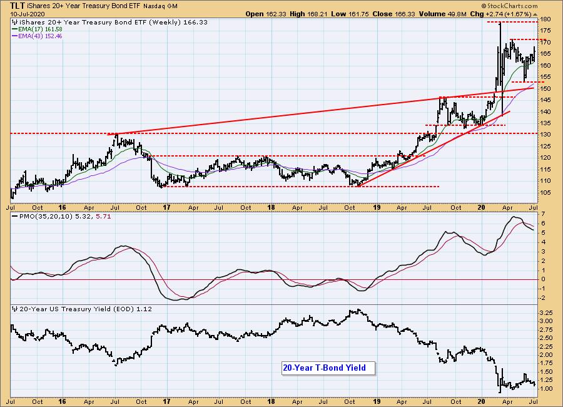Viewport: 563px width, 407px height.
Task: Click the Volume 49.8M value
Action: (442, 14)
